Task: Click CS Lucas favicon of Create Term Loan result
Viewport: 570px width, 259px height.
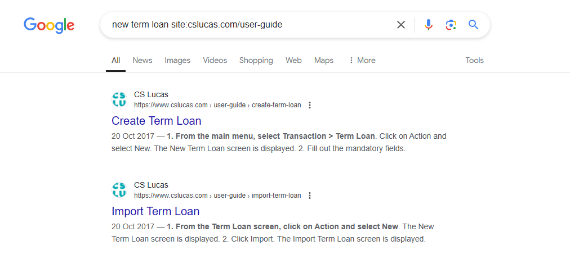Action: point(119,100)
